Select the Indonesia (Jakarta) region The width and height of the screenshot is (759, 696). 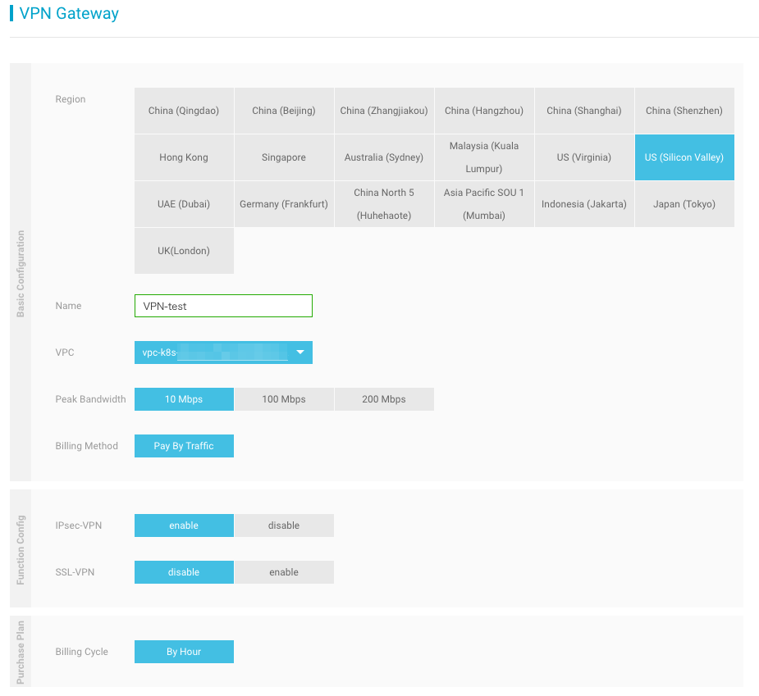click(x=583, y=204)
